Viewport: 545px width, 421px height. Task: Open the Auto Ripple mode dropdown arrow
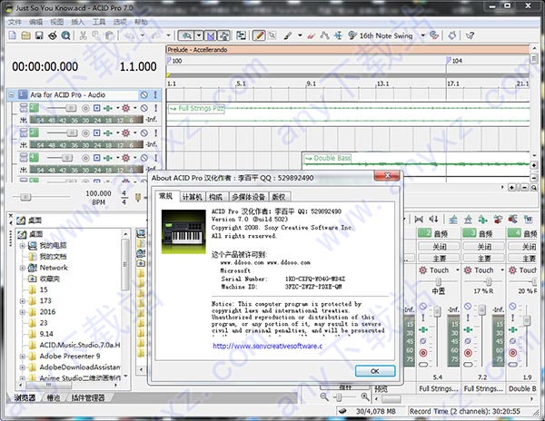[199, 35]
